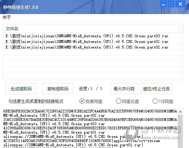The height and width of the screenshot is (148, 189).
Task: Click into the generated links text area
Action: click(x=90, y=128)
